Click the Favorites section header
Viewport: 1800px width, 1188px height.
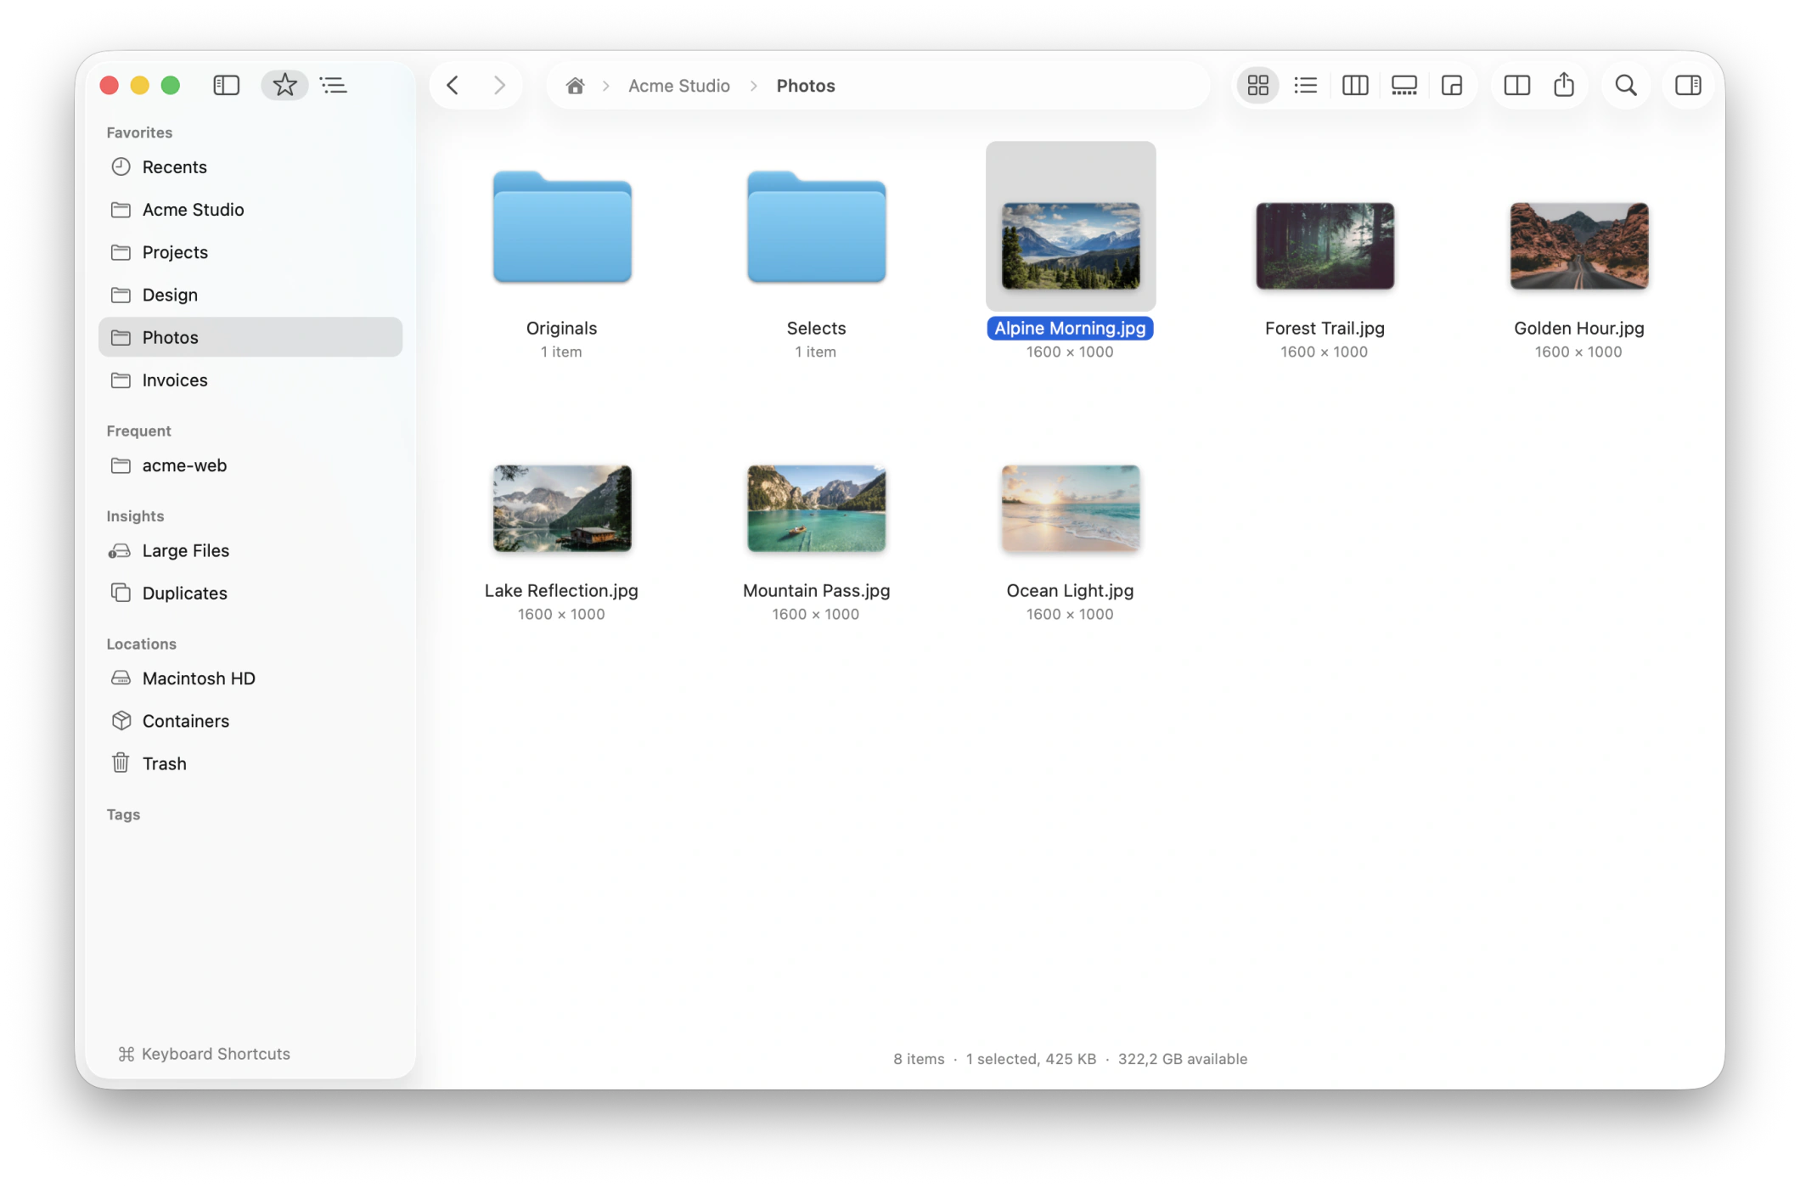coord(139,132)
